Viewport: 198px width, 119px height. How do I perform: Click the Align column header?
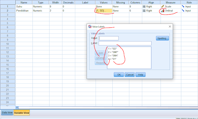151,2
